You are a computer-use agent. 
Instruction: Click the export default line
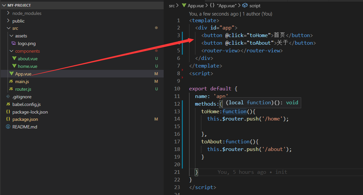click(x=213, y=89)
